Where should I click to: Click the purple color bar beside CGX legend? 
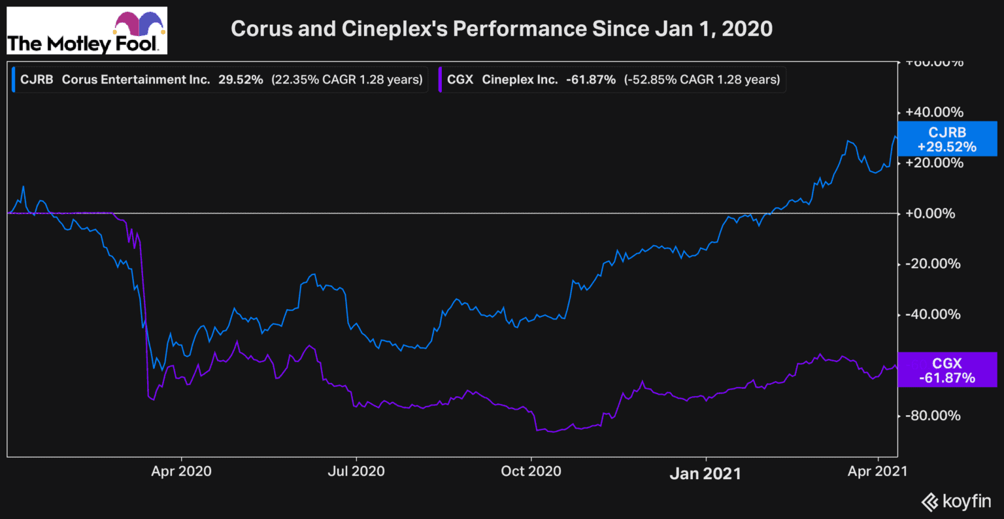441,80
